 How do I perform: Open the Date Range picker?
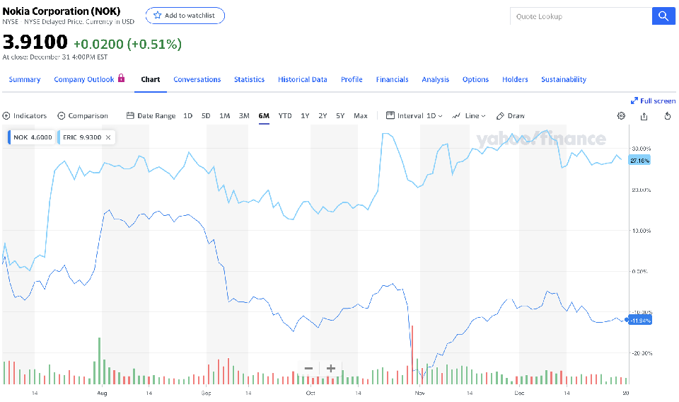click(x=151, y=116)
